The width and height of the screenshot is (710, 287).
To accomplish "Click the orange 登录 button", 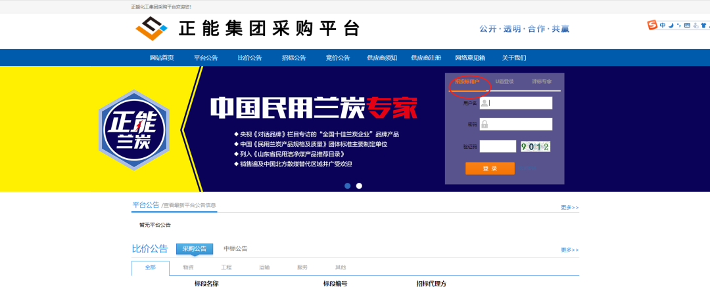I will tap(490, 168).
